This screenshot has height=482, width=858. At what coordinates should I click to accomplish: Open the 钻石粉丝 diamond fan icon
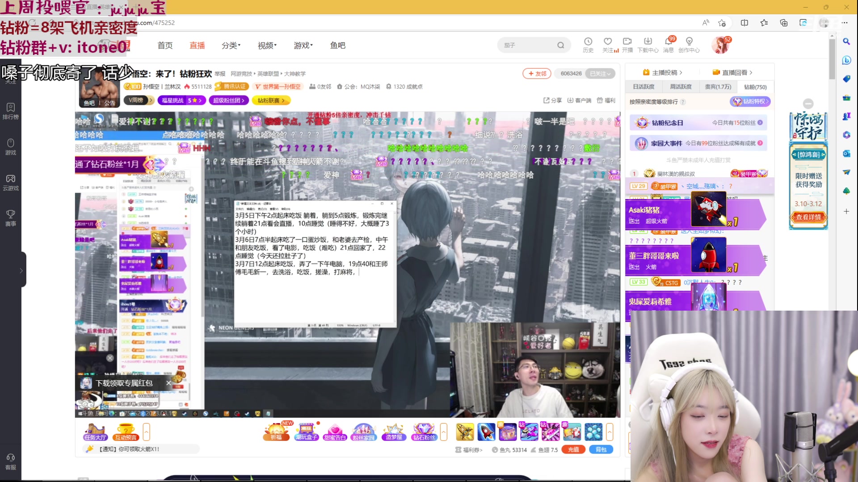coord(424,432)
